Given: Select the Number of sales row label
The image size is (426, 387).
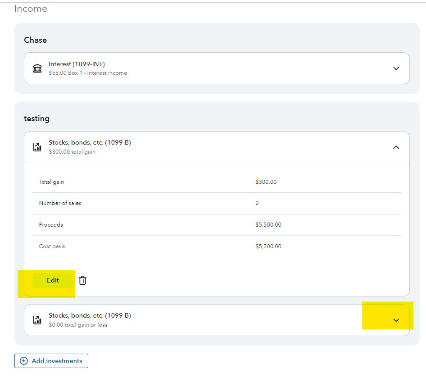Looking at the screenshot, I should [60, 203].
